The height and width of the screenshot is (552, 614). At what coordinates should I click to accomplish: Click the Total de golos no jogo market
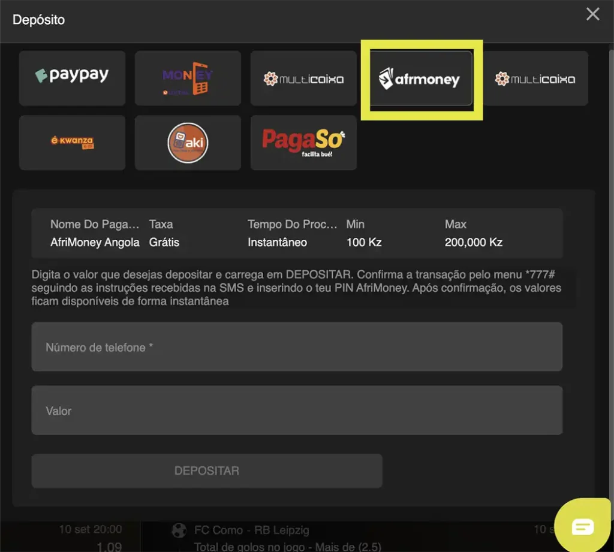pyautogui.click(x=287, y=547)
